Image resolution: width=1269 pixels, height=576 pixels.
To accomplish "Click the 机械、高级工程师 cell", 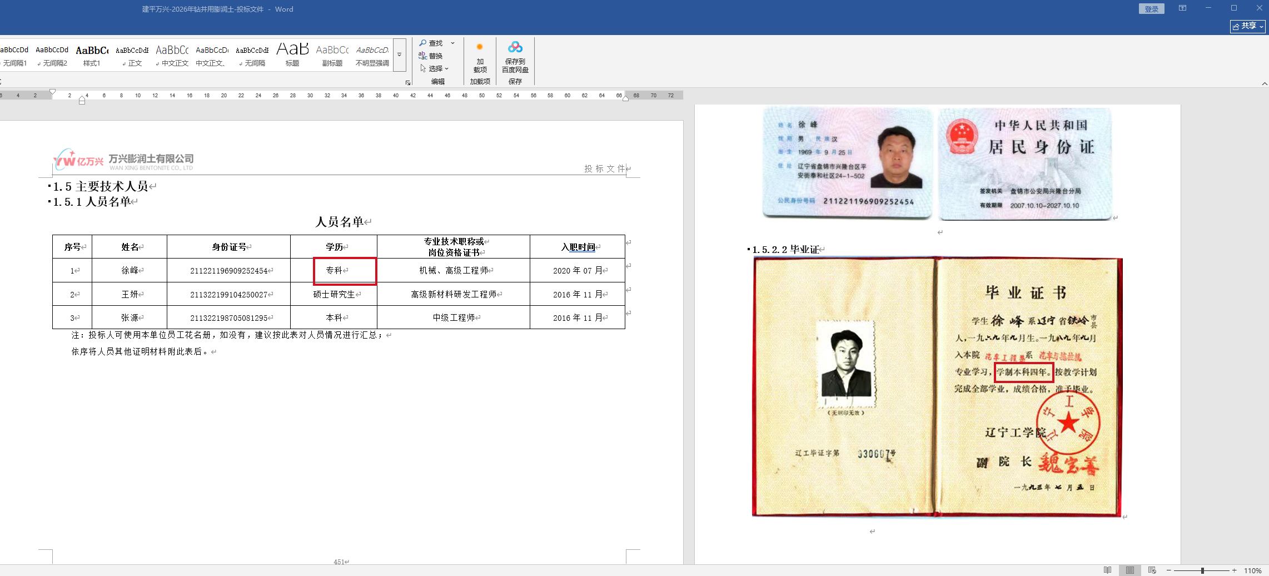I will [454, 270].
